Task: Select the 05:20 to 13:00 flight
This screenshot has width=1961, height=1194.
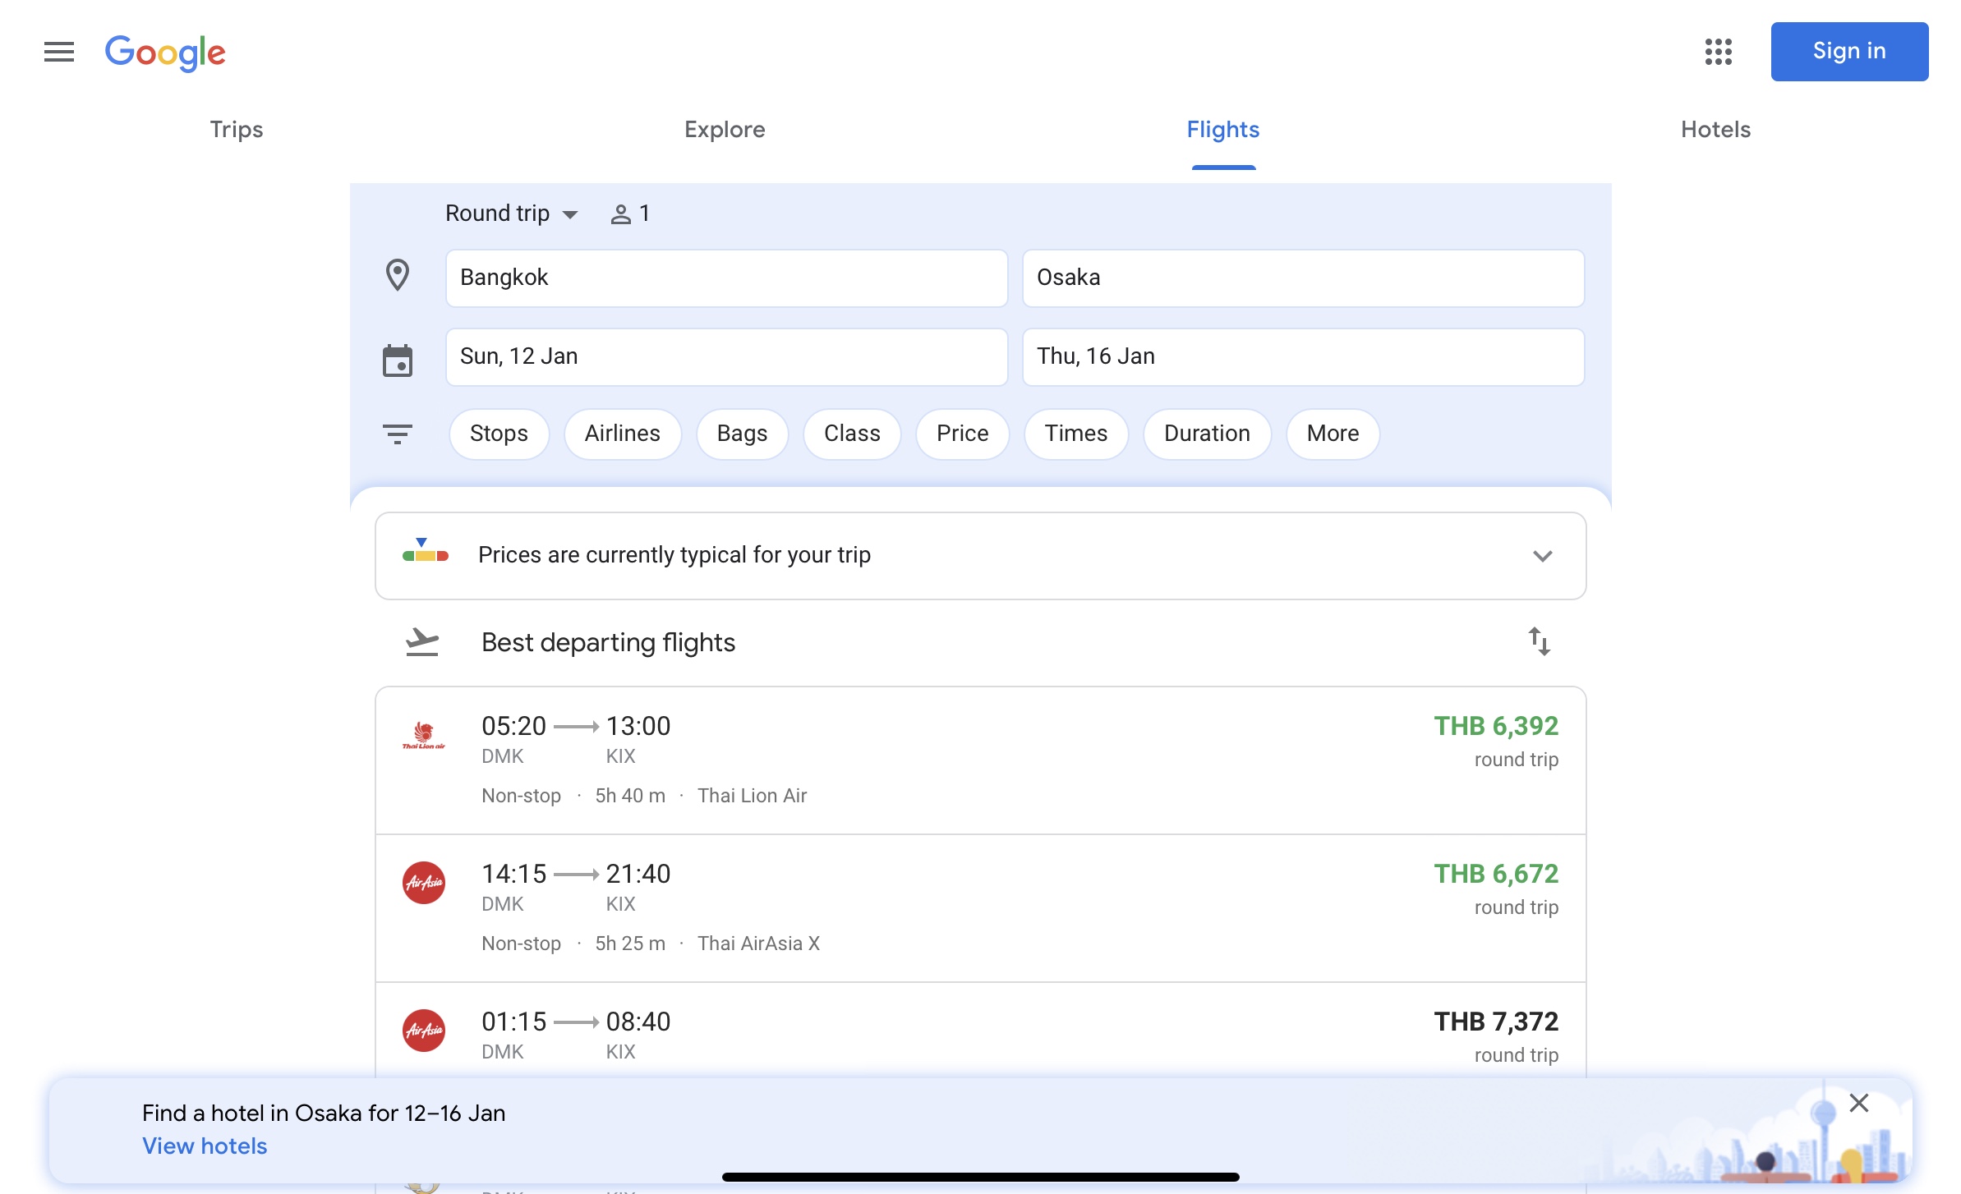Action: pos(980,760)
